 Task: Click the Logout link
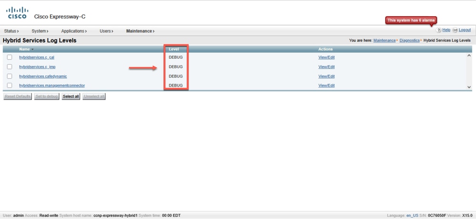(x=465, y=30)
